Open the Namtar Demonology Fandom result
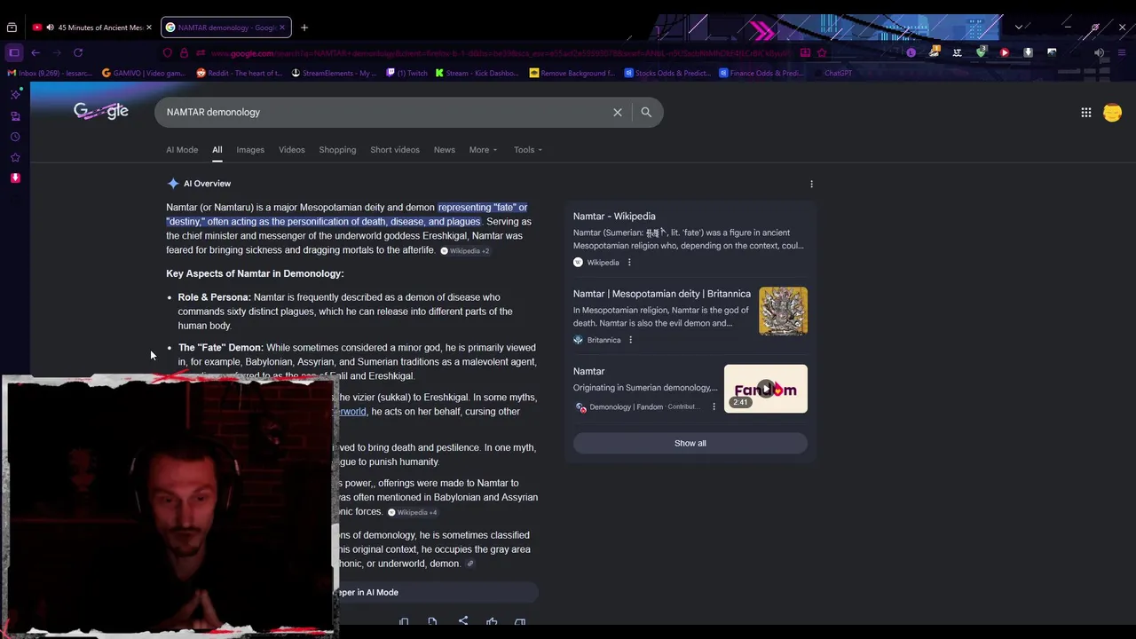1136x639 pixels. [x=588, y=372]
